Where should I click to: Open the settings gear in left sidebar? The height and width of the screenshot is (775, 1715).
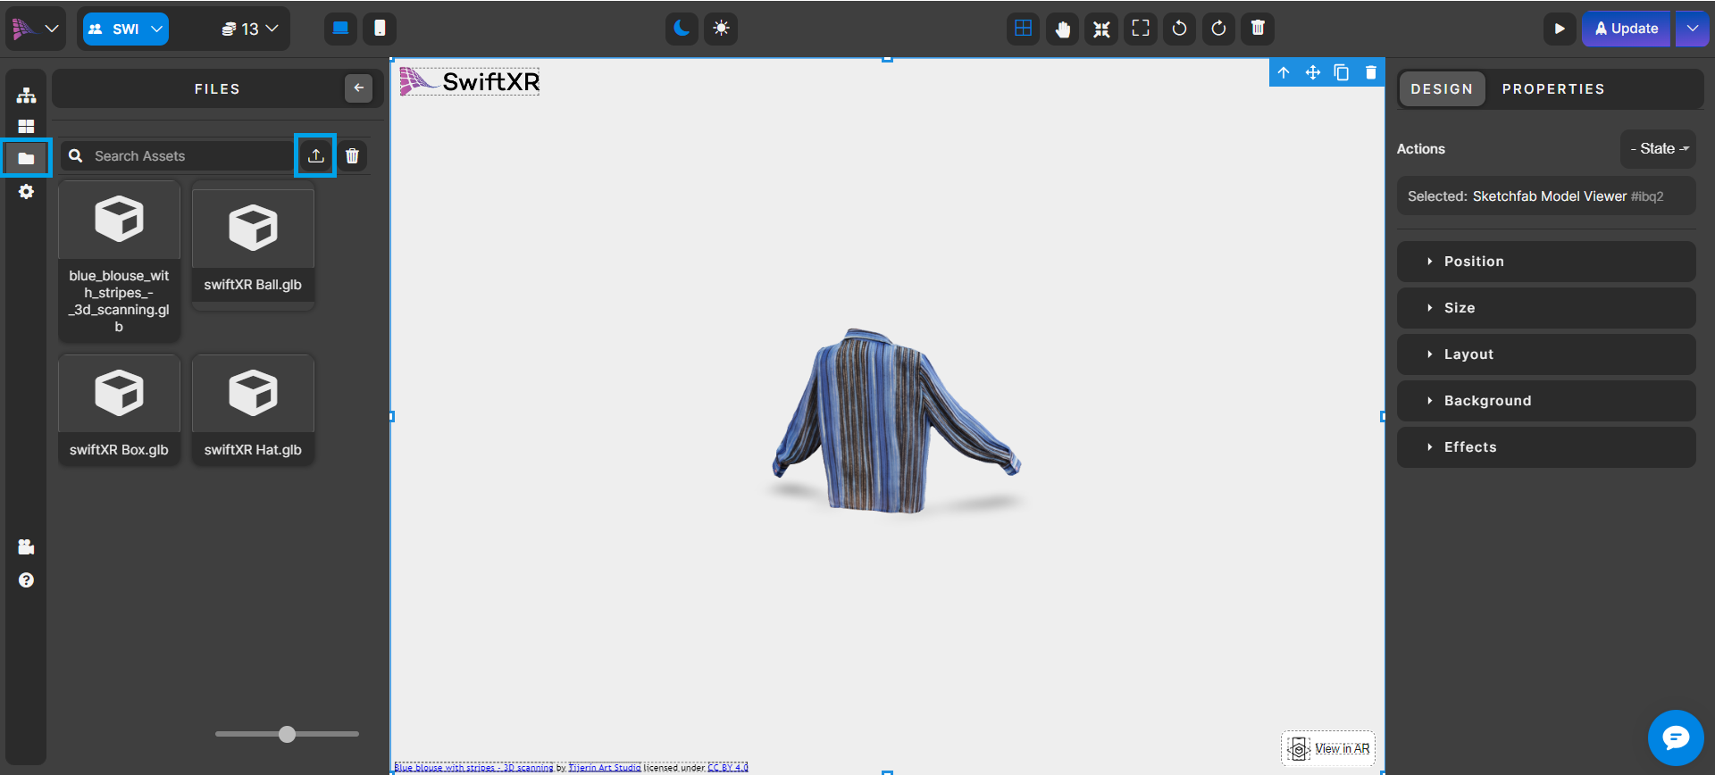pos(26,192)
